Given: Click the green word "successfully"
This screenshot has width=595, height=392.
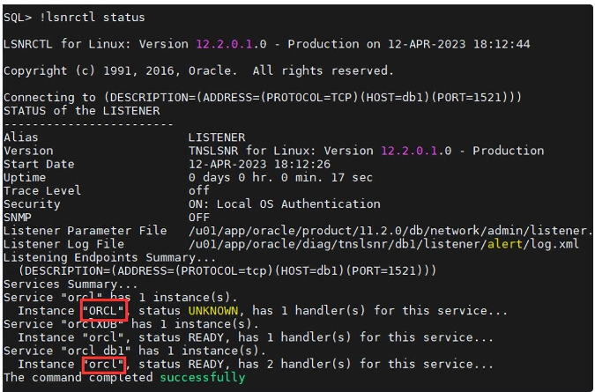Looking at the screenshot, I should (203, 378).
